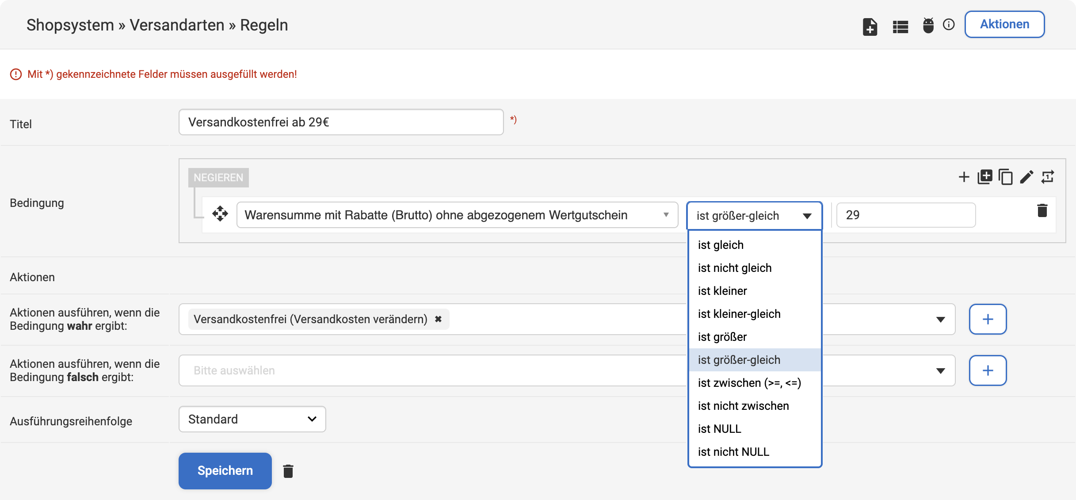The image size is (1076, 500).
Task: Toggle the NEGIEREN button
Action: [218, 177]
